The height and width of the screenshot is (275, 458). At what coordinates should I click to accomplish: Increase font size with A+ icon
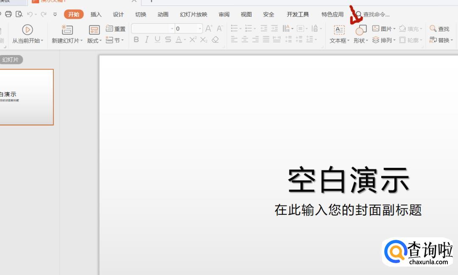tap(209, 28)
